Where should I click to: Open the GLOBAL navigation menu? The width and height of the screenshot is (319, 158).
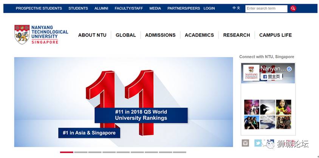click(126, 35)
